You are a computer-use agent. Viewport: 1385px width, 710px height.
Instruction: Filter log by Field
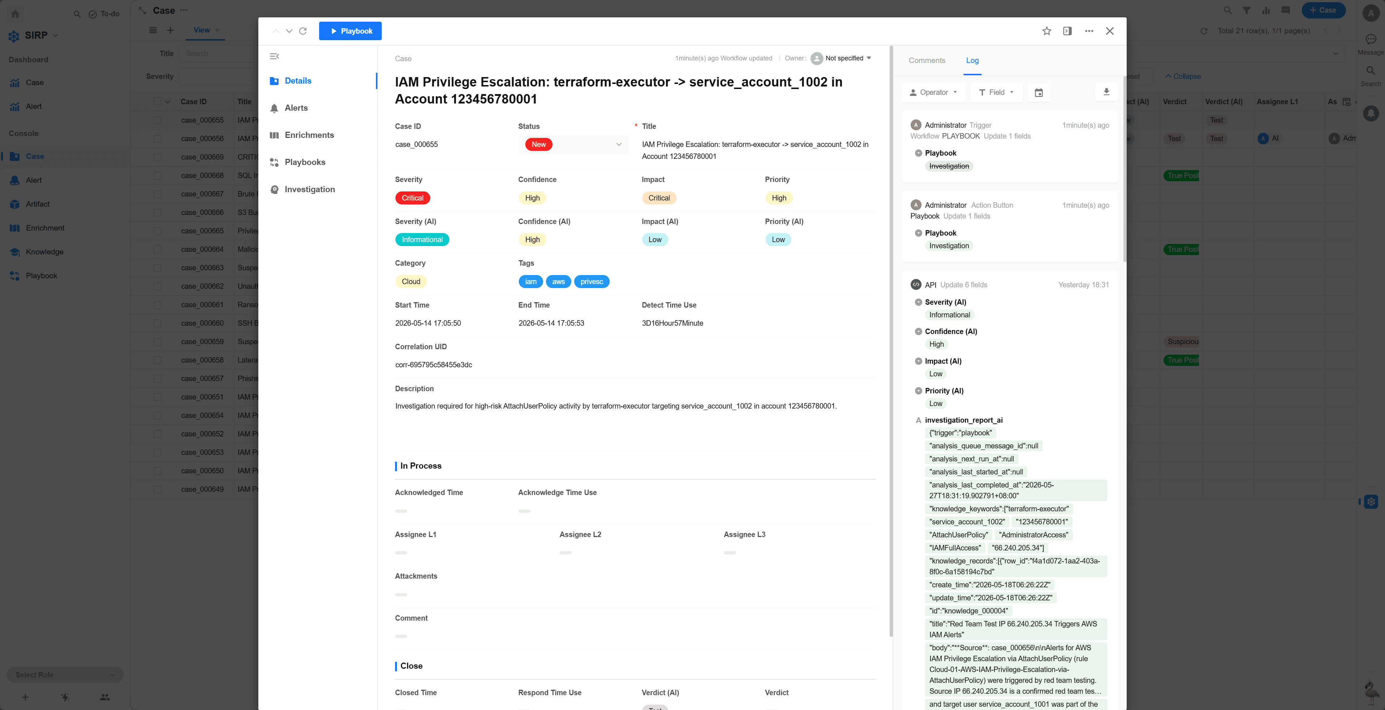coord(996,93)
